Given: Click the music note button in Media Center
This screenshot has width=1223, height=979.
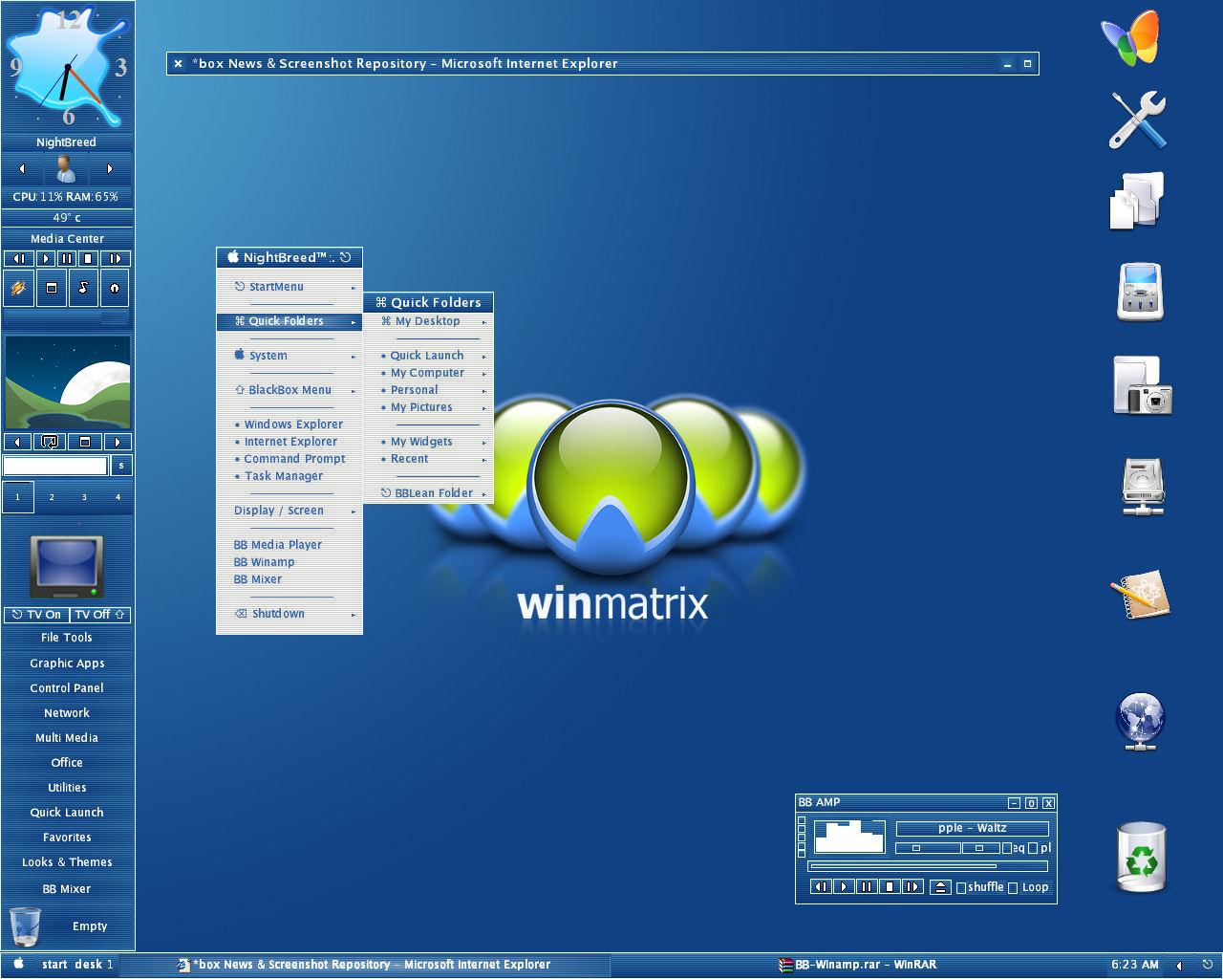Looking at the screenshot, I should point(83,288).
